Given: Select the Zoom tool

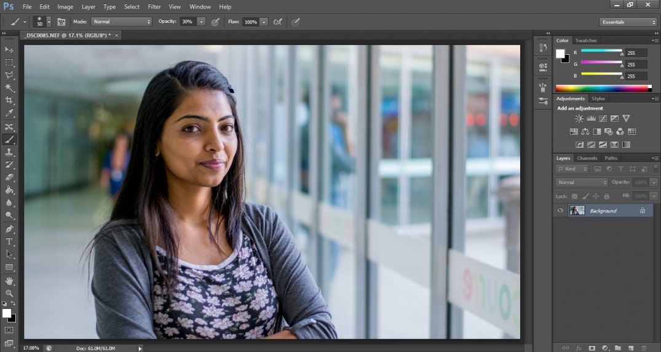Looking at the screenshot, I should (x=9, y=293).
